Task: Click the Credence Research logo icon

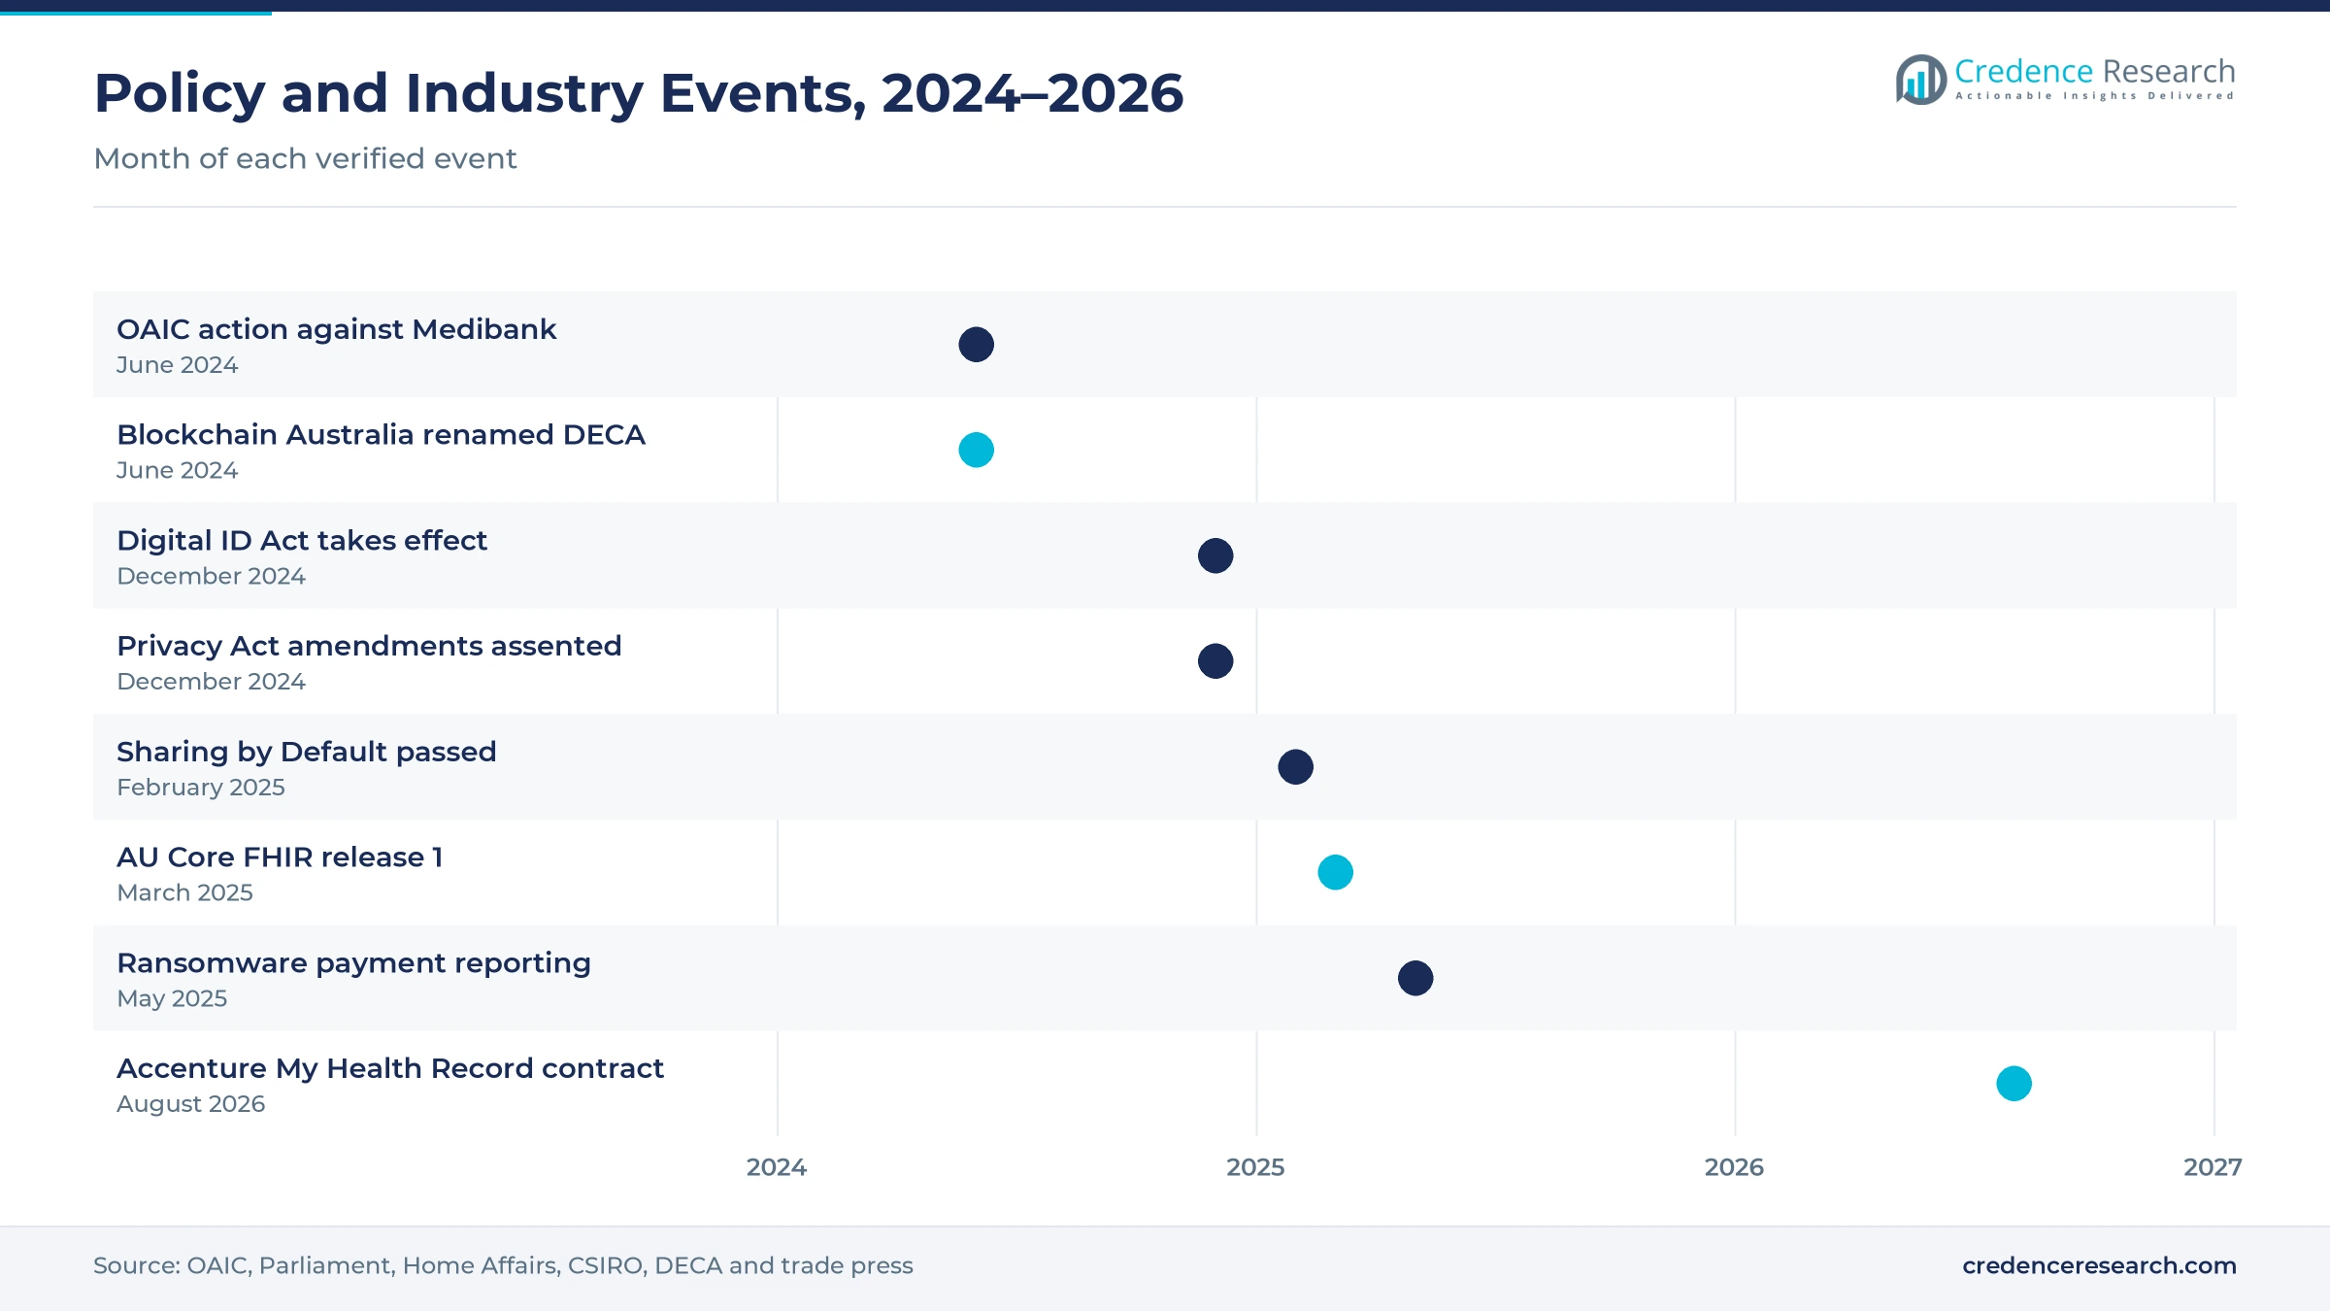Action: coord(1921,80)
